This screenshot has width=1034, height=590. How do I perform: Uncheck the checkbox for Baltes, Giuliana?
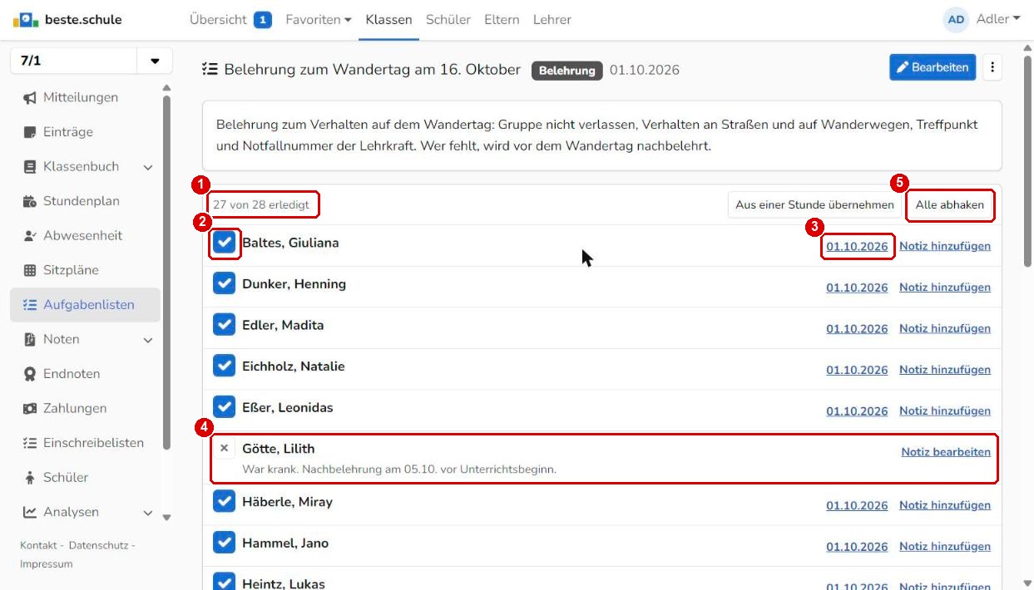(225, 243)
